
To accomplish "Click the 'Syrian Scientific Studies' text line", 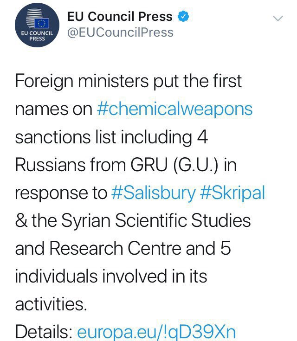I will pos(155,221).
